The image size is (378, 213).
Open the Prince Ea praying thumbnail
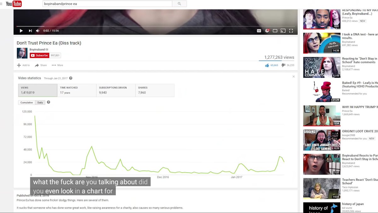point(322,116)
